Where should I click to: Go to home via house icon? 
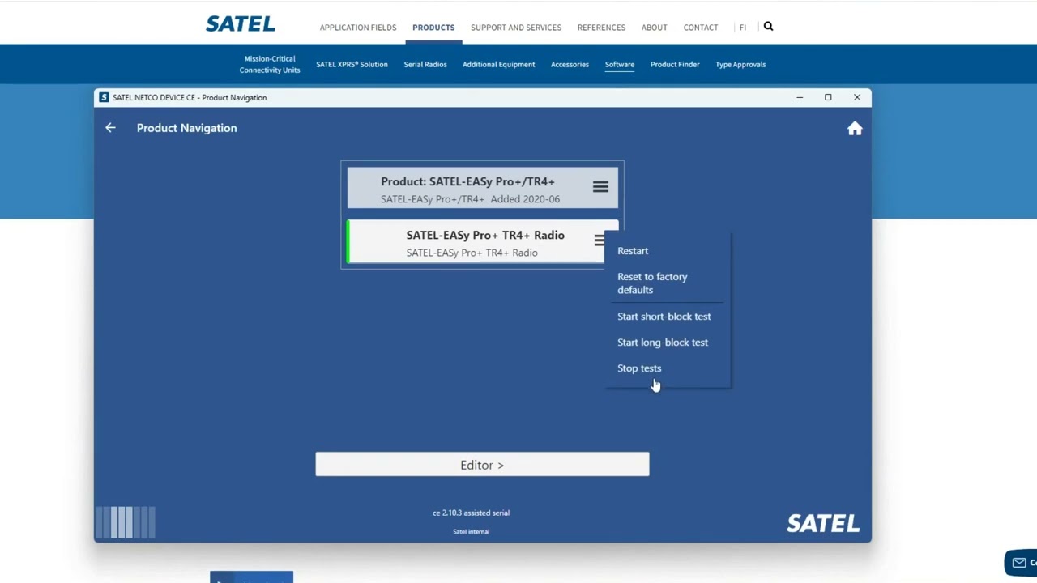[855, 128]
